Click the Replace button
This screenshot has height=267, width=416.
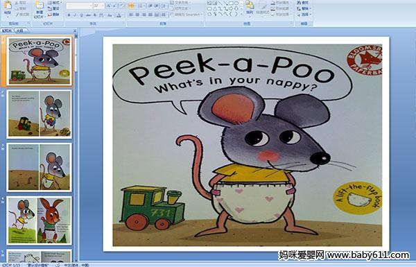(304, 8)
